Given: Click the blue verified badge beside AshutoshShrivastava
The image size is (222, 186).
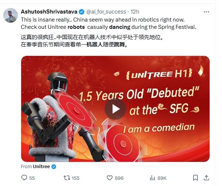Looking at the screenshot, I should click(81, 12).
